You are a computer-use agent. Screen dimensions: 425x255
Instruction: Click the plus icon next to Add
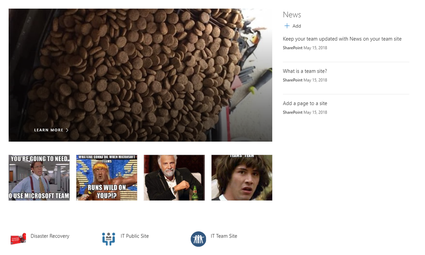pos(287,26)
